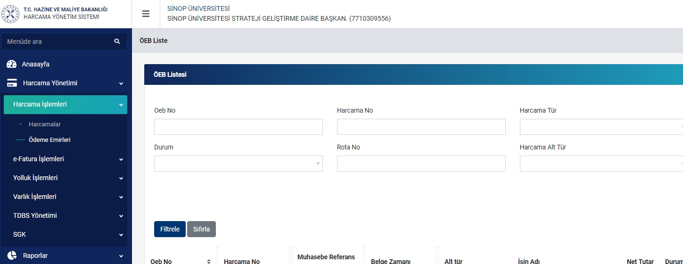Select Harcama İşlemleri menu item

(x=66, y=104)
